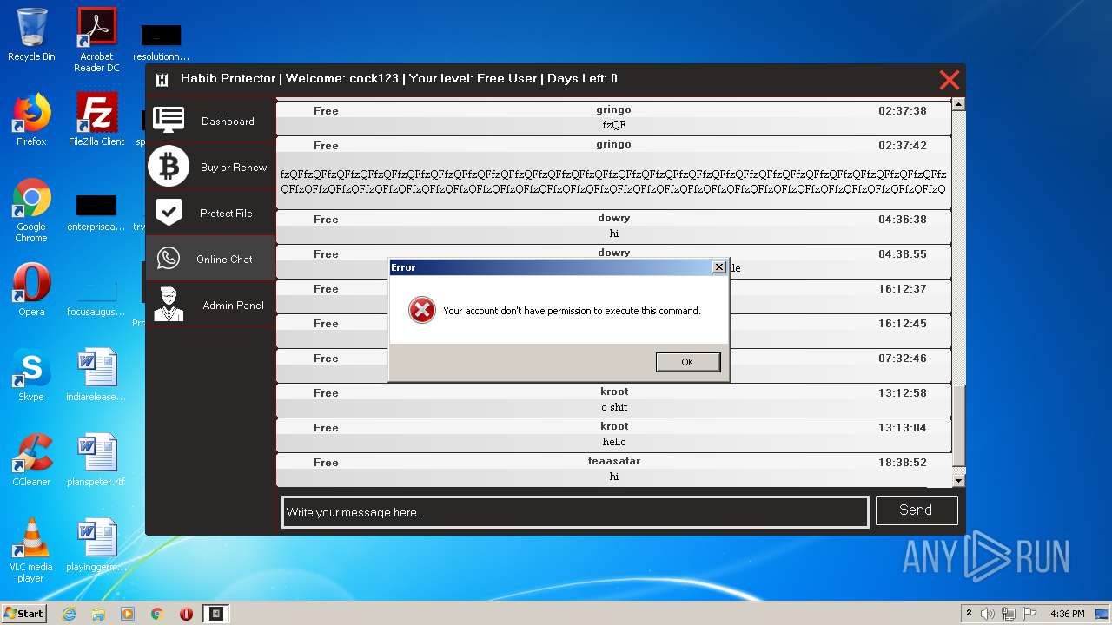
Task: Open the planspeter.rtf document icon
Action: point(96,460)
